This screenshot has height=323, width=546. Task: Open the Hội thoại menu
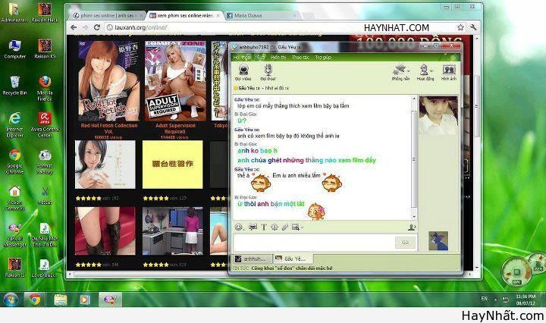click(242, 58)
